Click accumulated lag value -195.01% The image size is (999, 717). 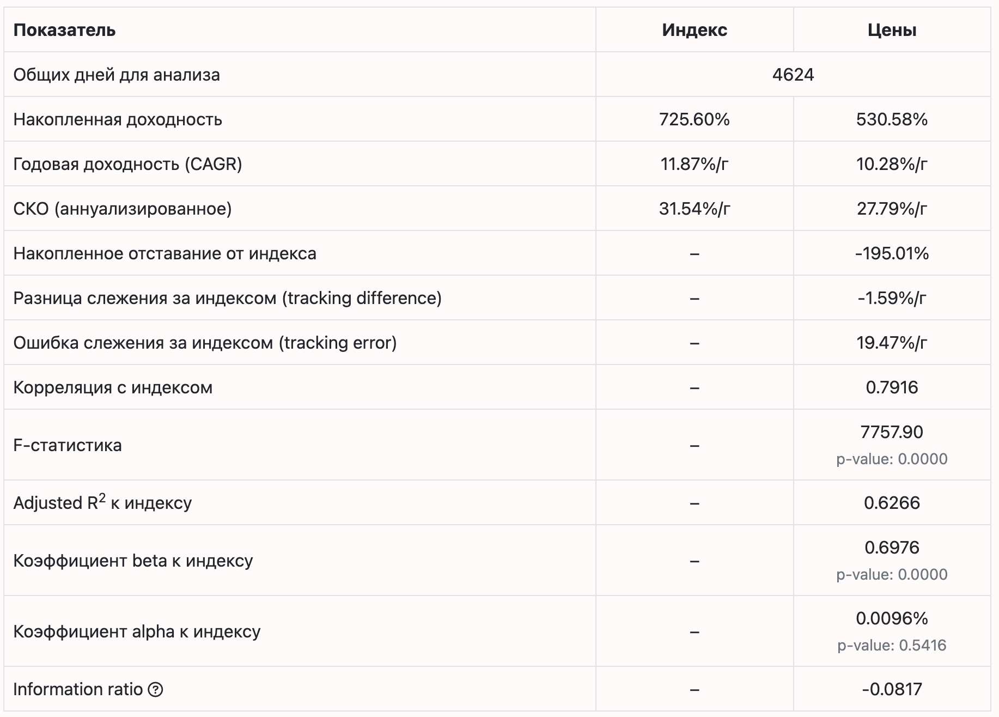point(892,253)
